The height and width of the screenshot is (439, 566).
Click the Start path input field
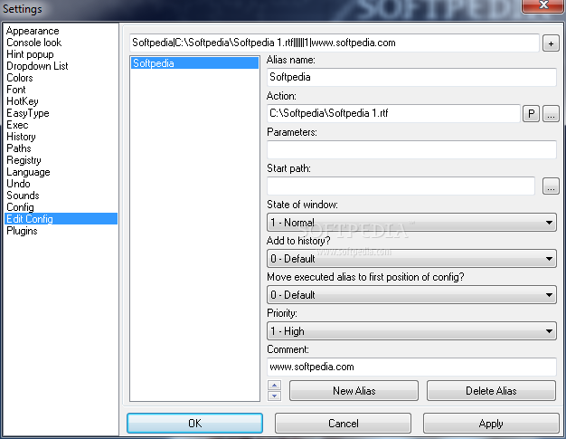pos(401,186)
